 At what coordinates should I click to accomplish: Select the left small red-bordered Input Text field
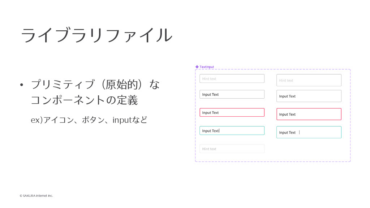click(x=232, y=112)
